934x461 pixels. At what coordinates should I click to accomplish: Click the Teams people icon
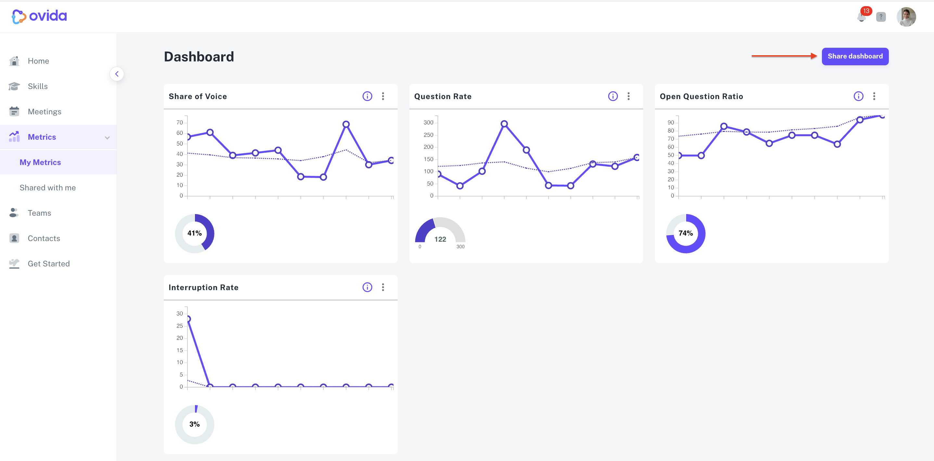pos(14,213)
